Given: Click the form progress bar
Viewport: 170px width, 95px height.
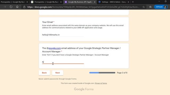Looking at the screenshot, I should [102, 73].
